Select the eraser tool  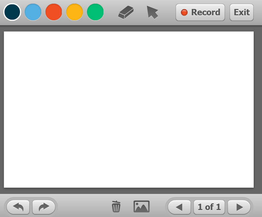point(126,12)
